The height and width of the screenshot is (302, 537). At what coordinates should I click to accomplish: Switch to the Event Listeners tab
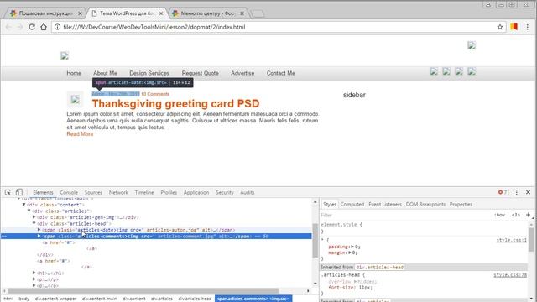385,204
